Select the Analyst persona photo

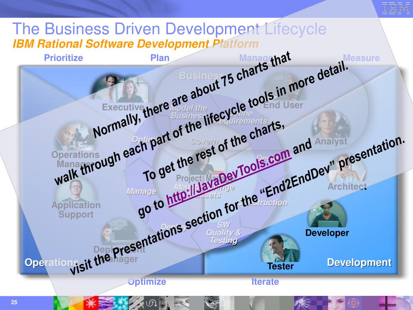coord(331,124)
